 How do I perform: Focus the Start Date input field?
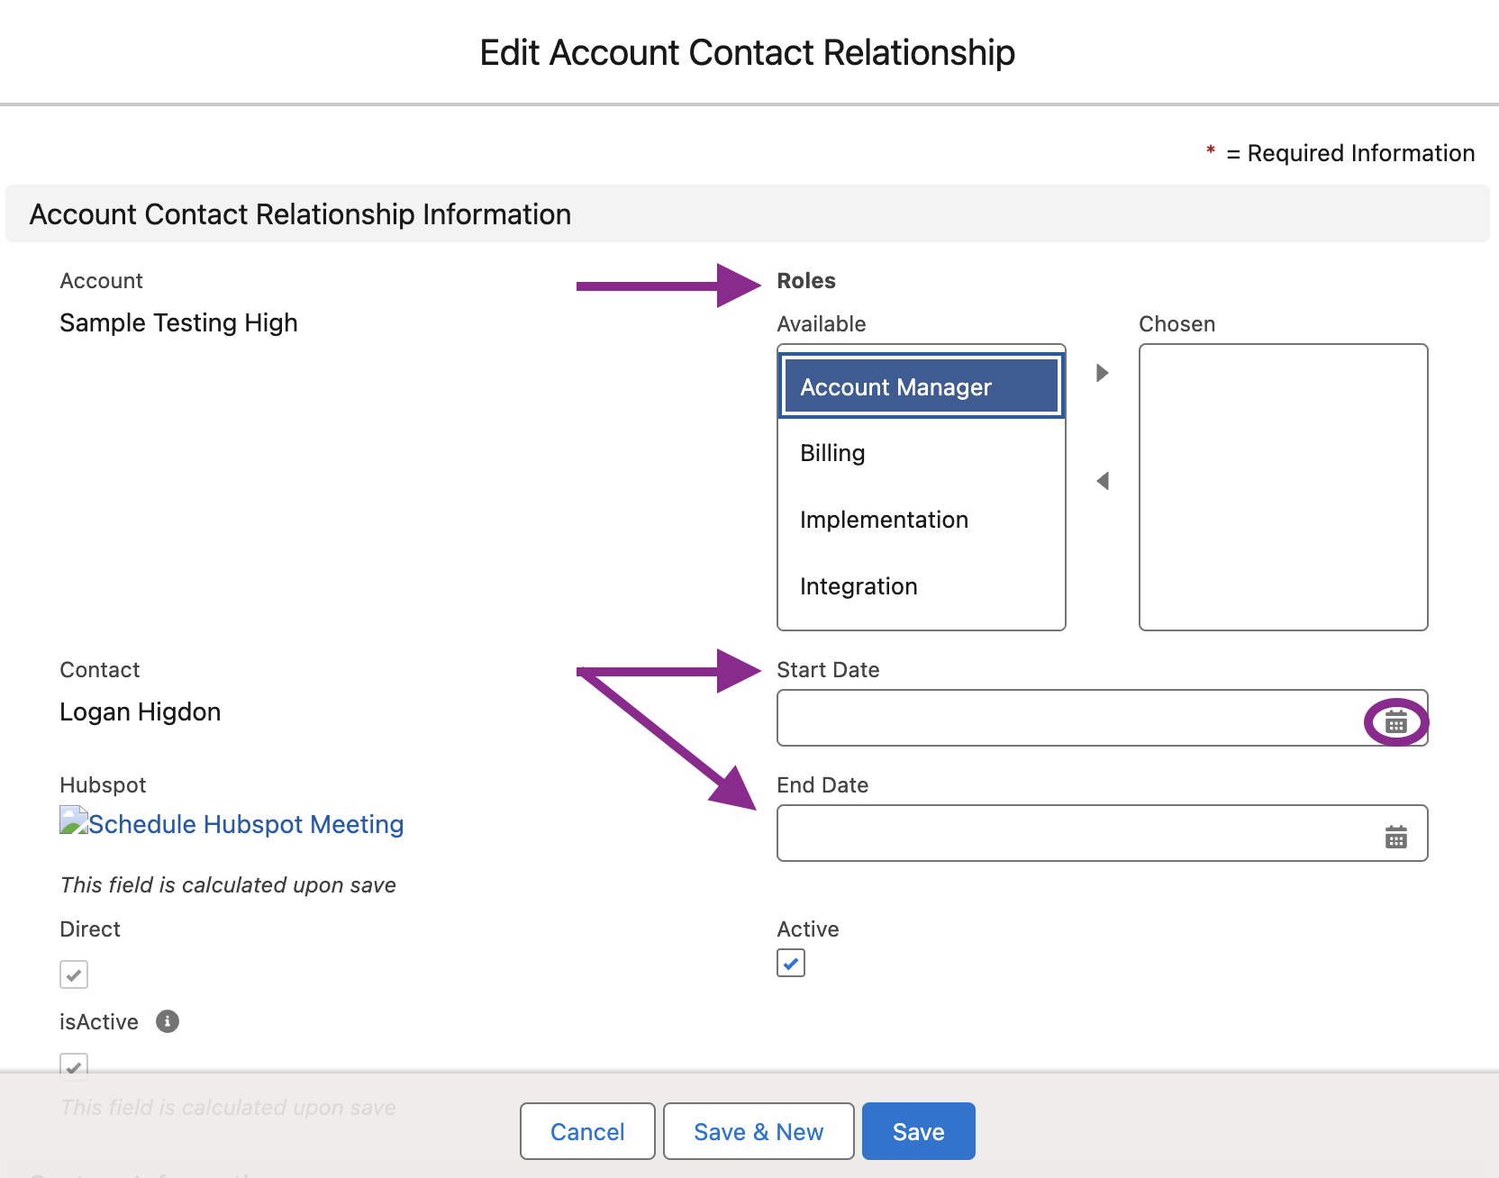click(x=1103, y=718)
